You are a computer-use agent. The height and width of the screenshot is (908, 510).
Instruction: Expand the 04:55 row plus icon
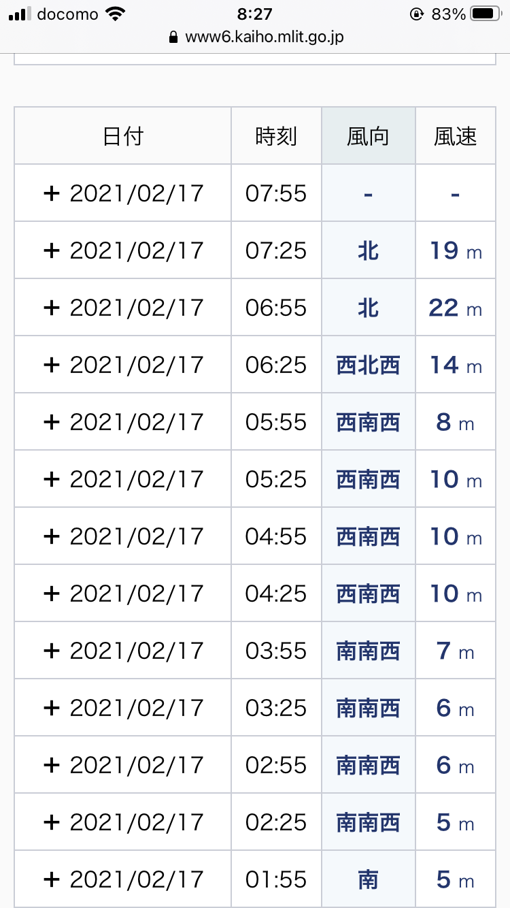[x=52, y=536]
